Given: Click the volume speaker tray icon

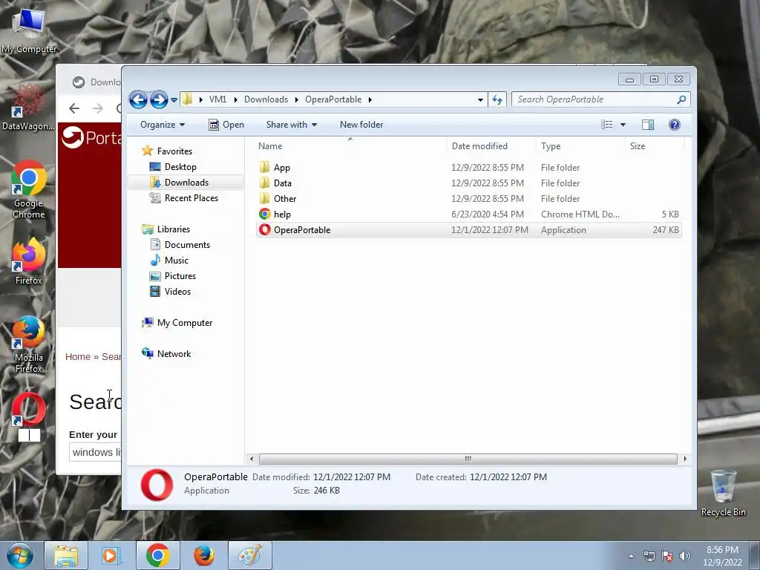Looking at the screenshot, I should tap(685, 556).
